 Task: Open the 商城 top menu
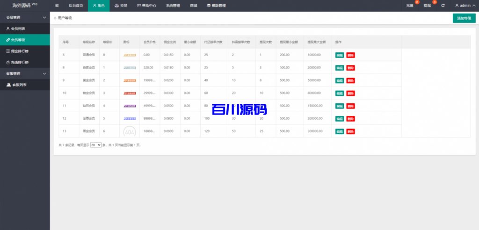[193, 6]
